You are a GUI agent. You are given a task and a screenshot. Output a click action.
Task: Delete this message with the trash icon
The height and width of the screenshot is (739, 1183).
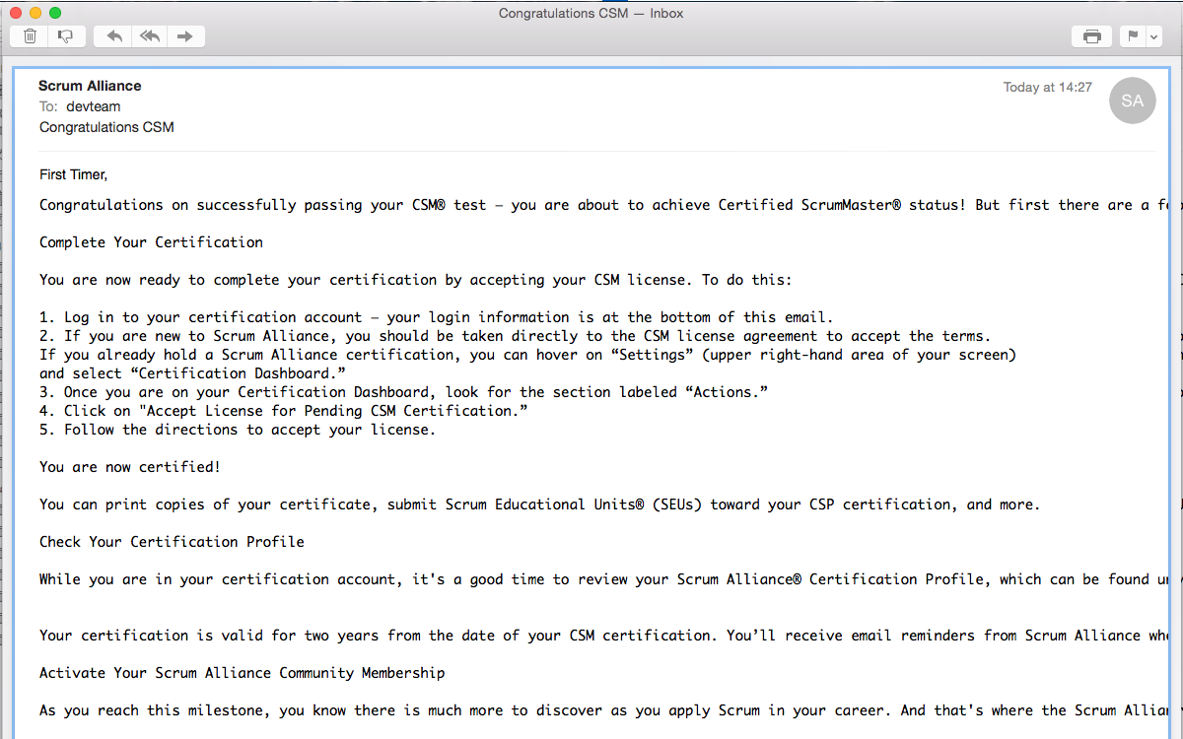[x=30, y=36]
